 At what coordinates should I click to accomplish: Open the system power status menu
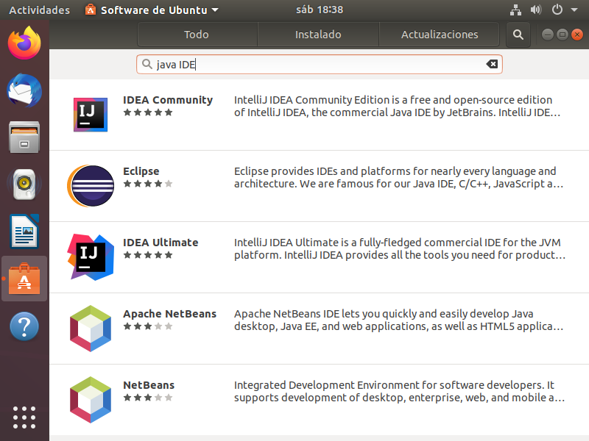(564, 10)
